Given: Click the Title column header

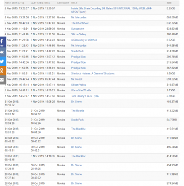Looking at the screenshot, I should tap(74, 3).
